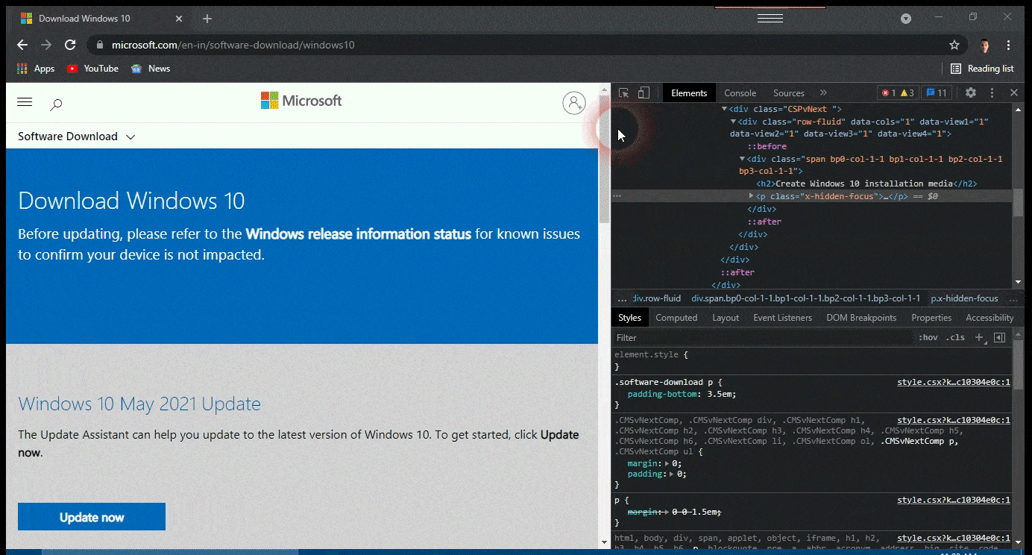Image resolution: width=1032 pixels, height=555 pixels.
Task: Open the Chrome profile avatar
Action: pyautogui.click(x=985, y=45)
